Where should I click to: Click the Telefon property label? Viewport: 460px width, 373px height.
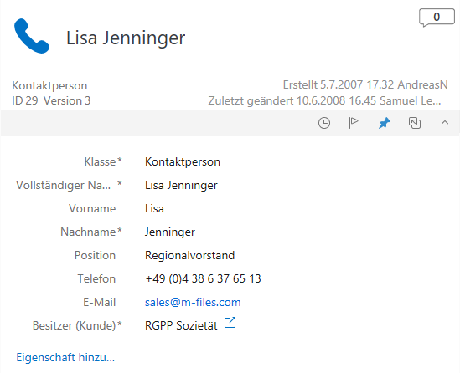pos(96,278)
